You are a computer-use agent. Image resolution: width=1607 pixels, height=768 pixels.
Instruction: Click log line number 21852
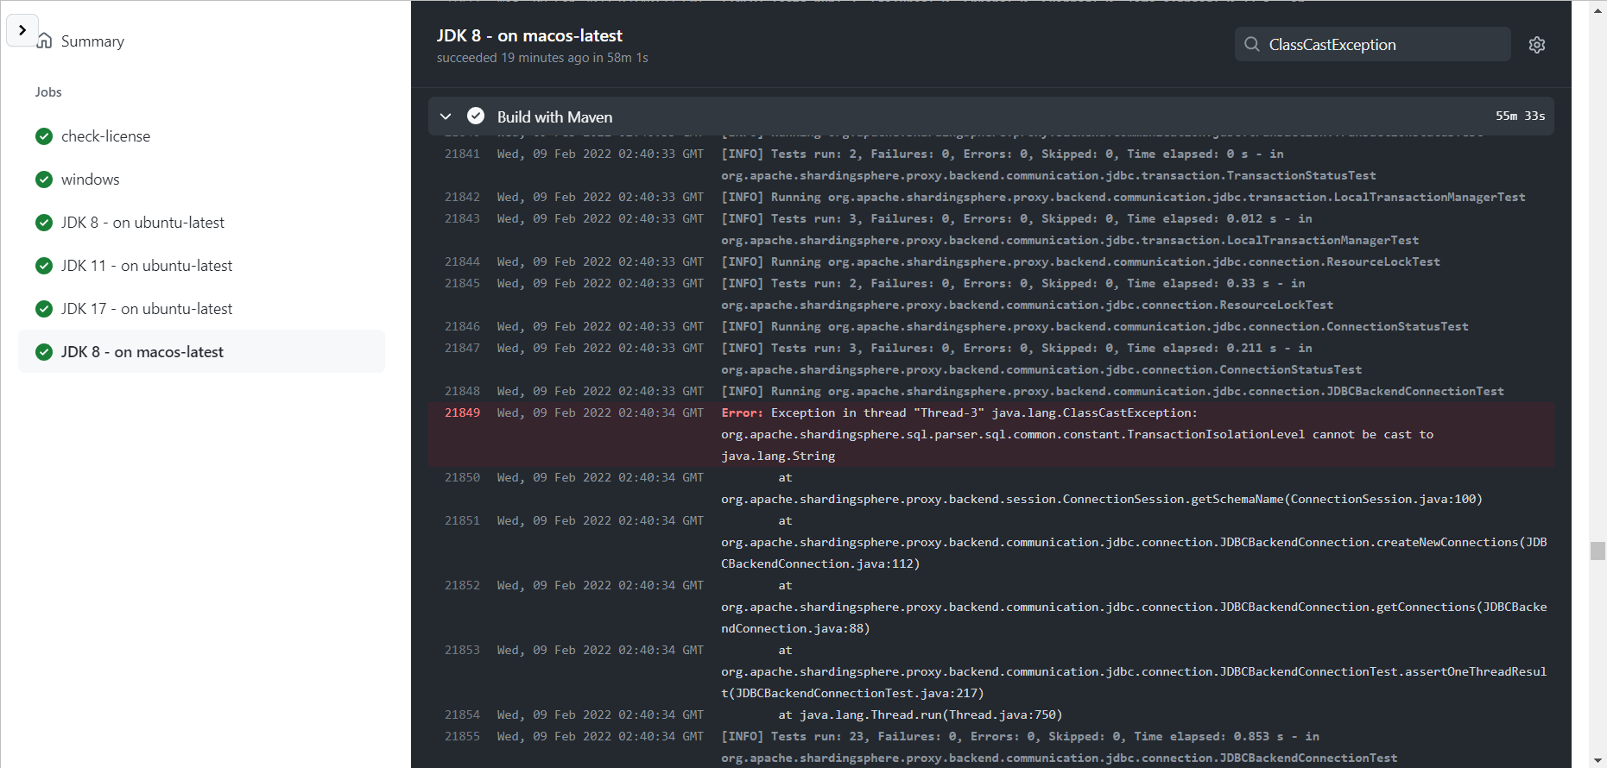(x=462, y=585)
